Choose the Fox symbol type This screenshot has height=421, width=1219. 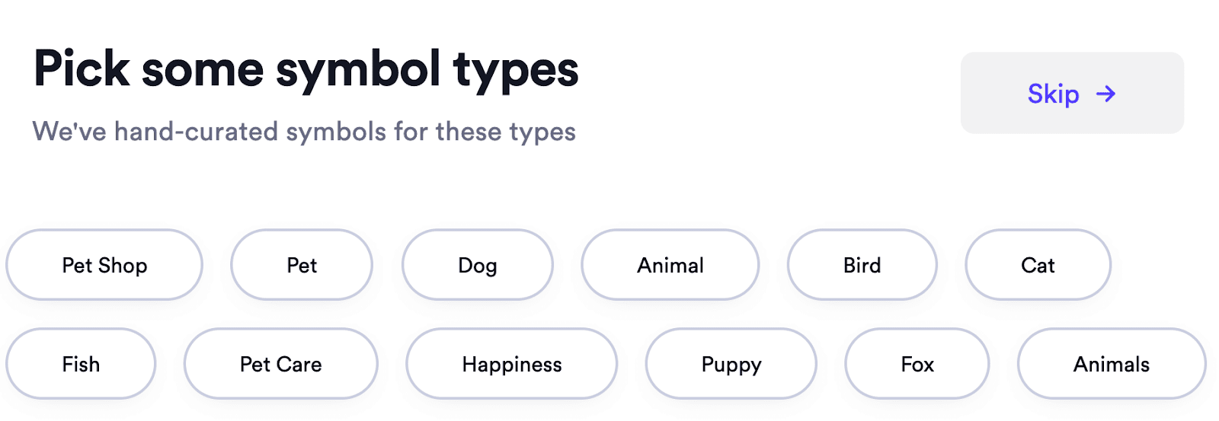click(x=917, y=364)
